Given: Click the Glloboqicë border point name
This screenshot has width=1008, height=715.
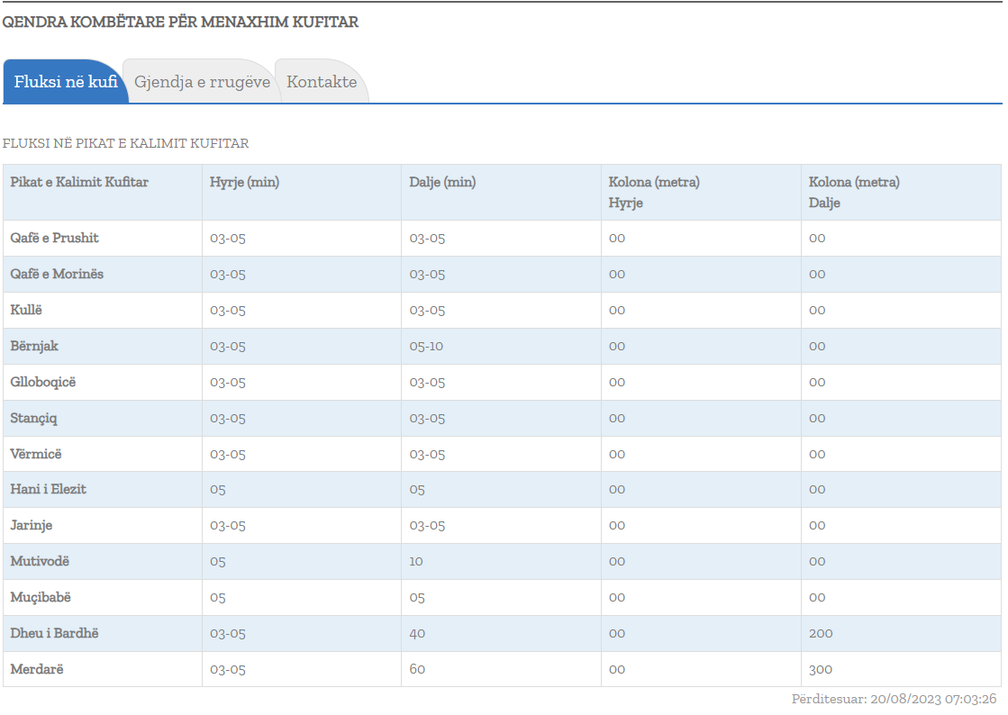Looking at the screenshot, I should coord(43,383).
